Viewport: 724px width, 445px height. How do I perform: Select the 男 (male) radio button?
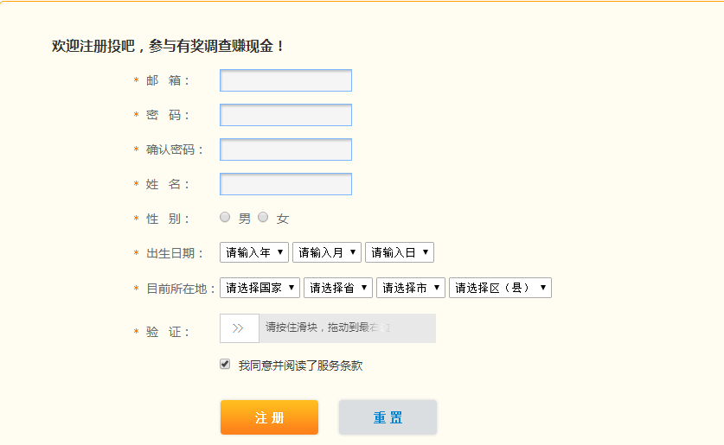225,218
